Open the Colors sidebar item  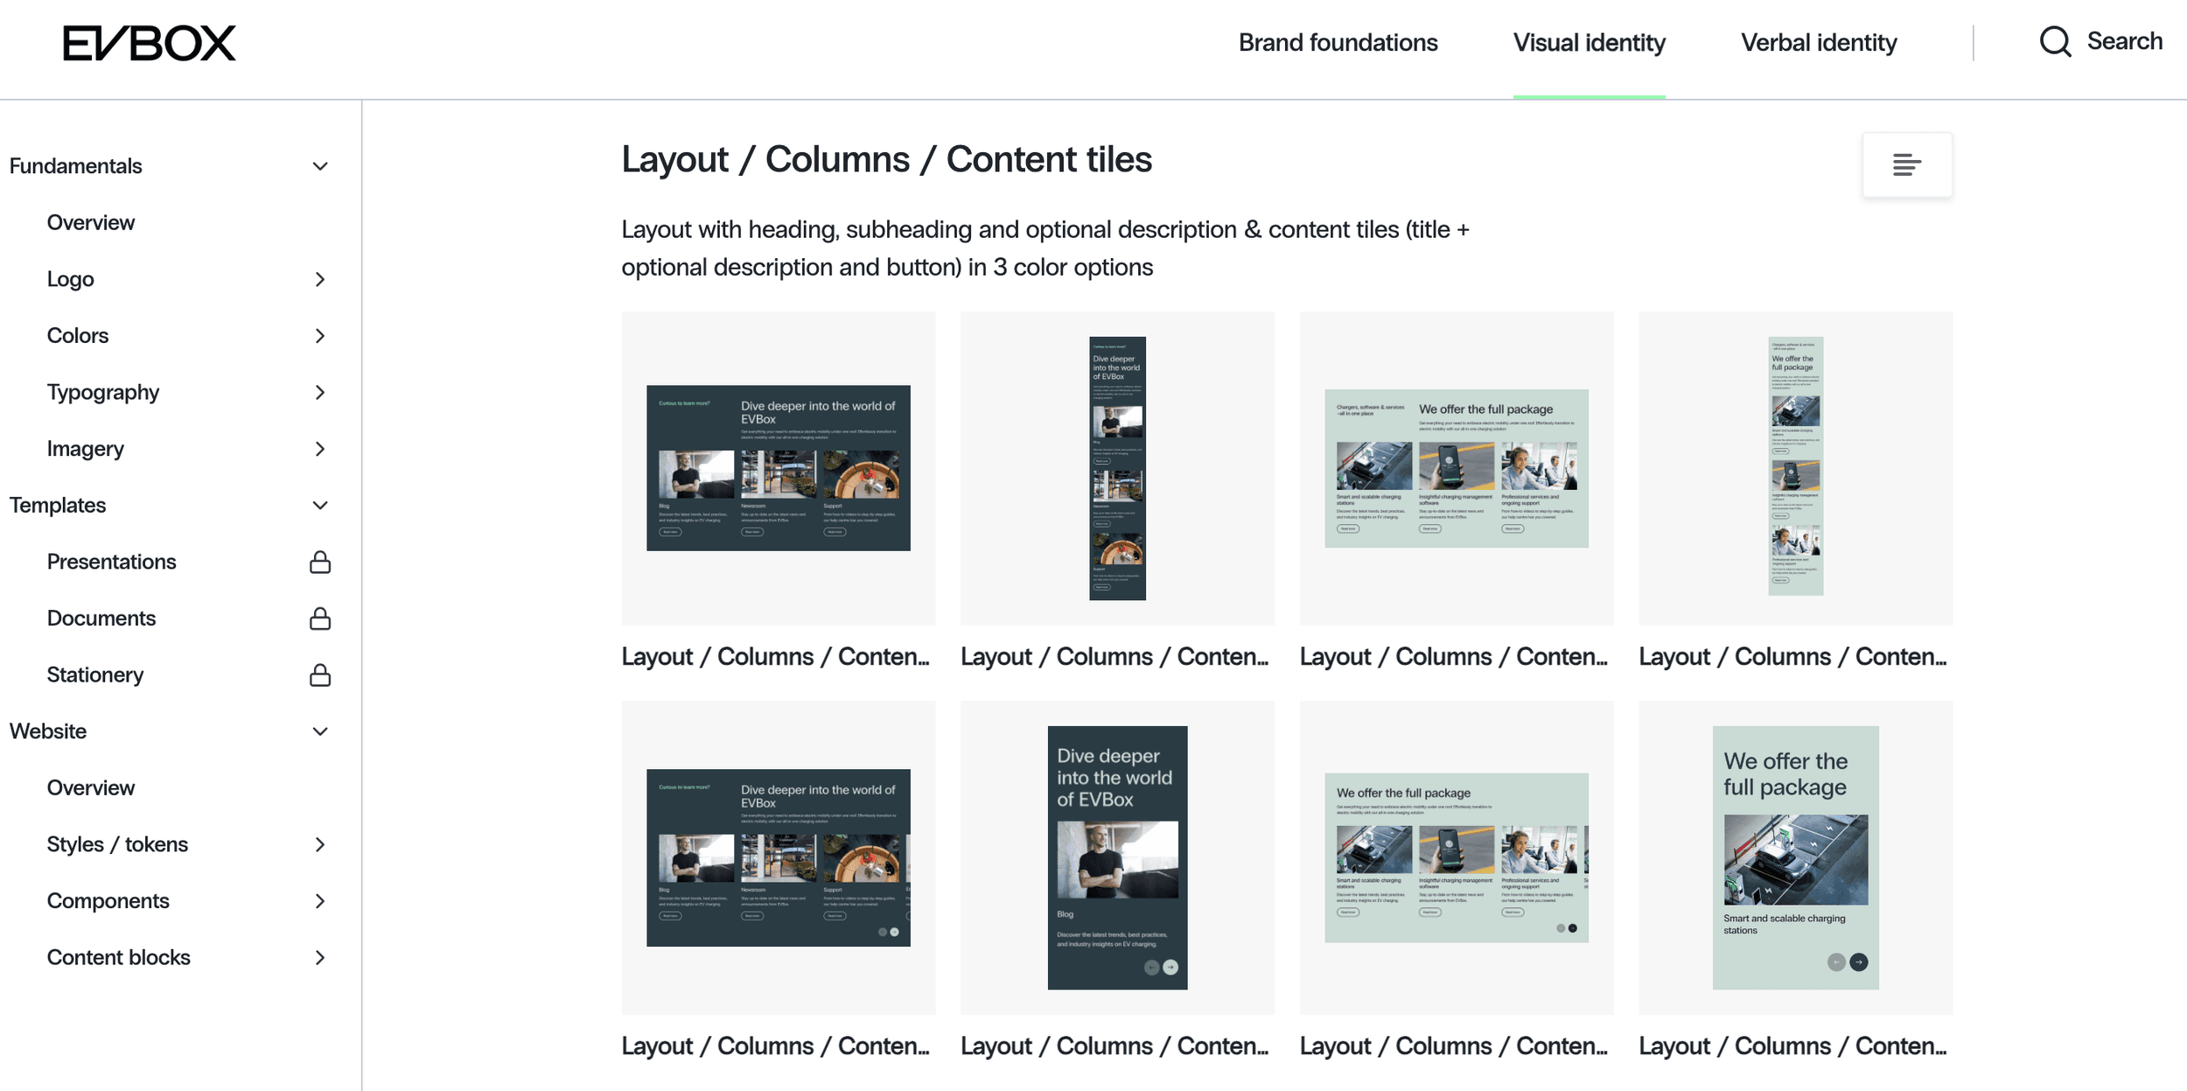pyautogui.click(x=78, y=335)
